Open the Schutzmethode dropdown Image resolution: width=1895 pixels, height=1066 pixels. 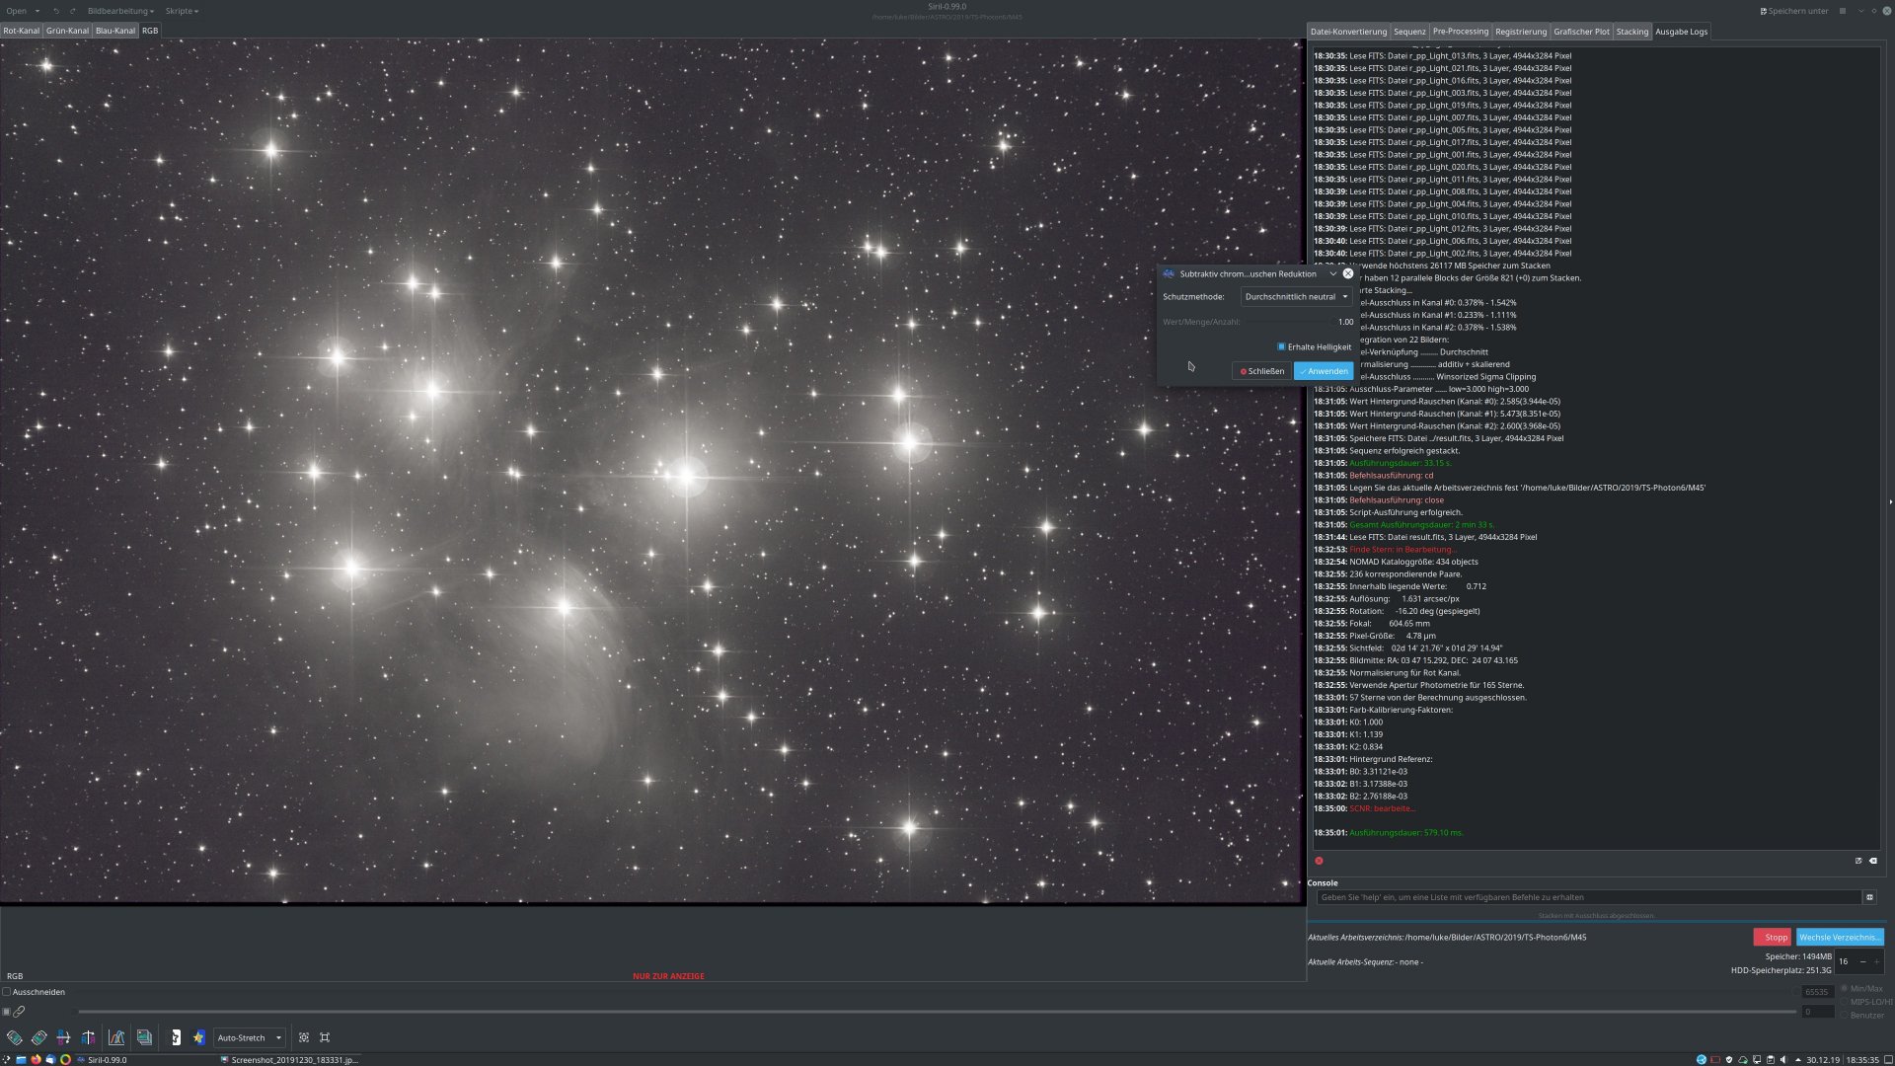(x=1296, y=296)
